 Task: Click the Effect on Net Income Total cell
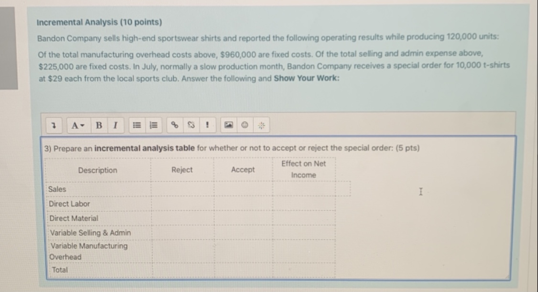pos(304,270)
